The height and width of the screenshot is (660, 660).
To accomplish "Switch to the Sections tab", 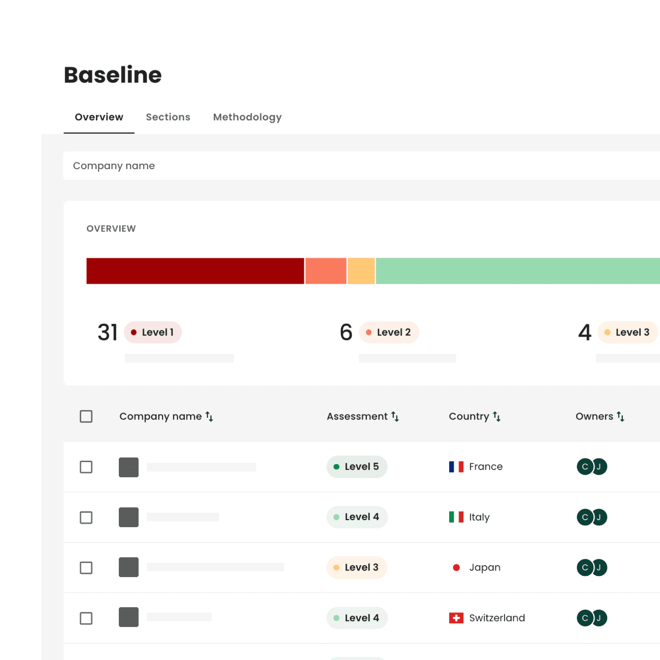I will [x=168, y=117].
